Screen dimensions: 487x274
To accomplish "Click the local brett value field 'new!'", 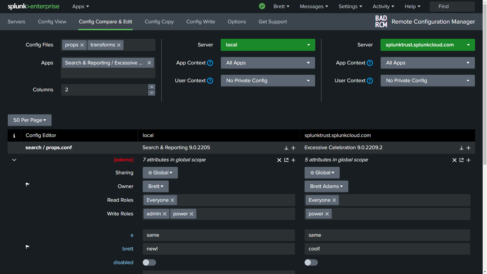I will (219, 249).
